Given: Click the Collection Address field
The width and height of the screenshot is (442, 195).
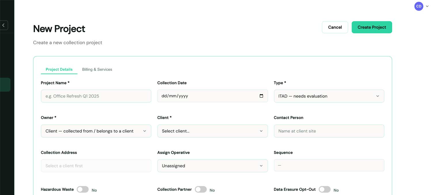Looking at the screenshot, I should coord(96,166).
